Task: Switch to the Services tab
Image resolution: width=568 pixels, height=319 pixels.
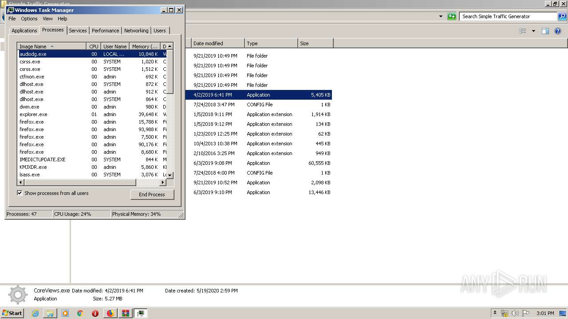Action: (x=78, y=31)
